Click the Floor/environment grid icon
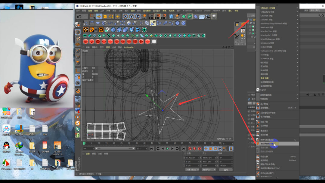The image size is (325, 183). coord(202,16)
